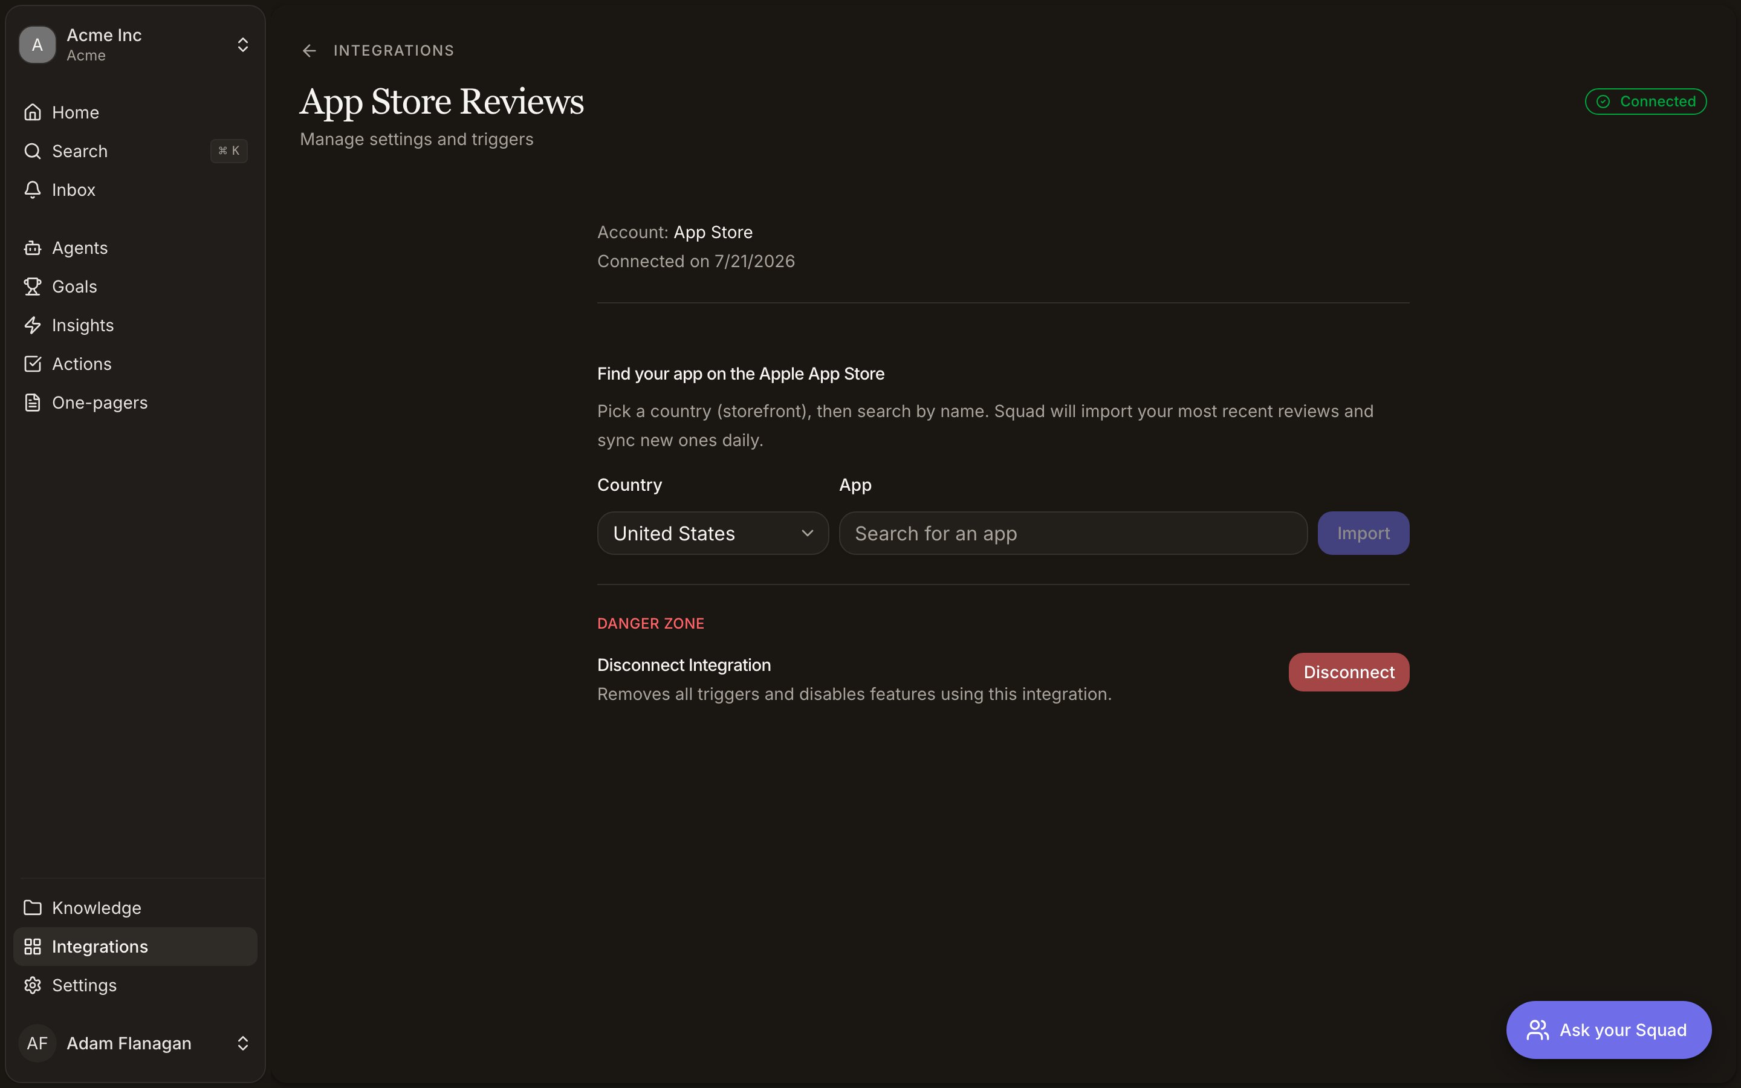Click the checkmark icon in Connected badge
Screen dimensions: 1741x1088
point(1603,102)
